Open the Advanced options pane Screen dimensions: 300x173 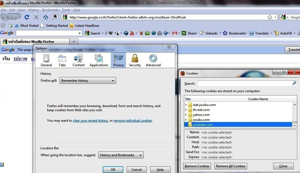pyautogui.click(x=153, y=60)
